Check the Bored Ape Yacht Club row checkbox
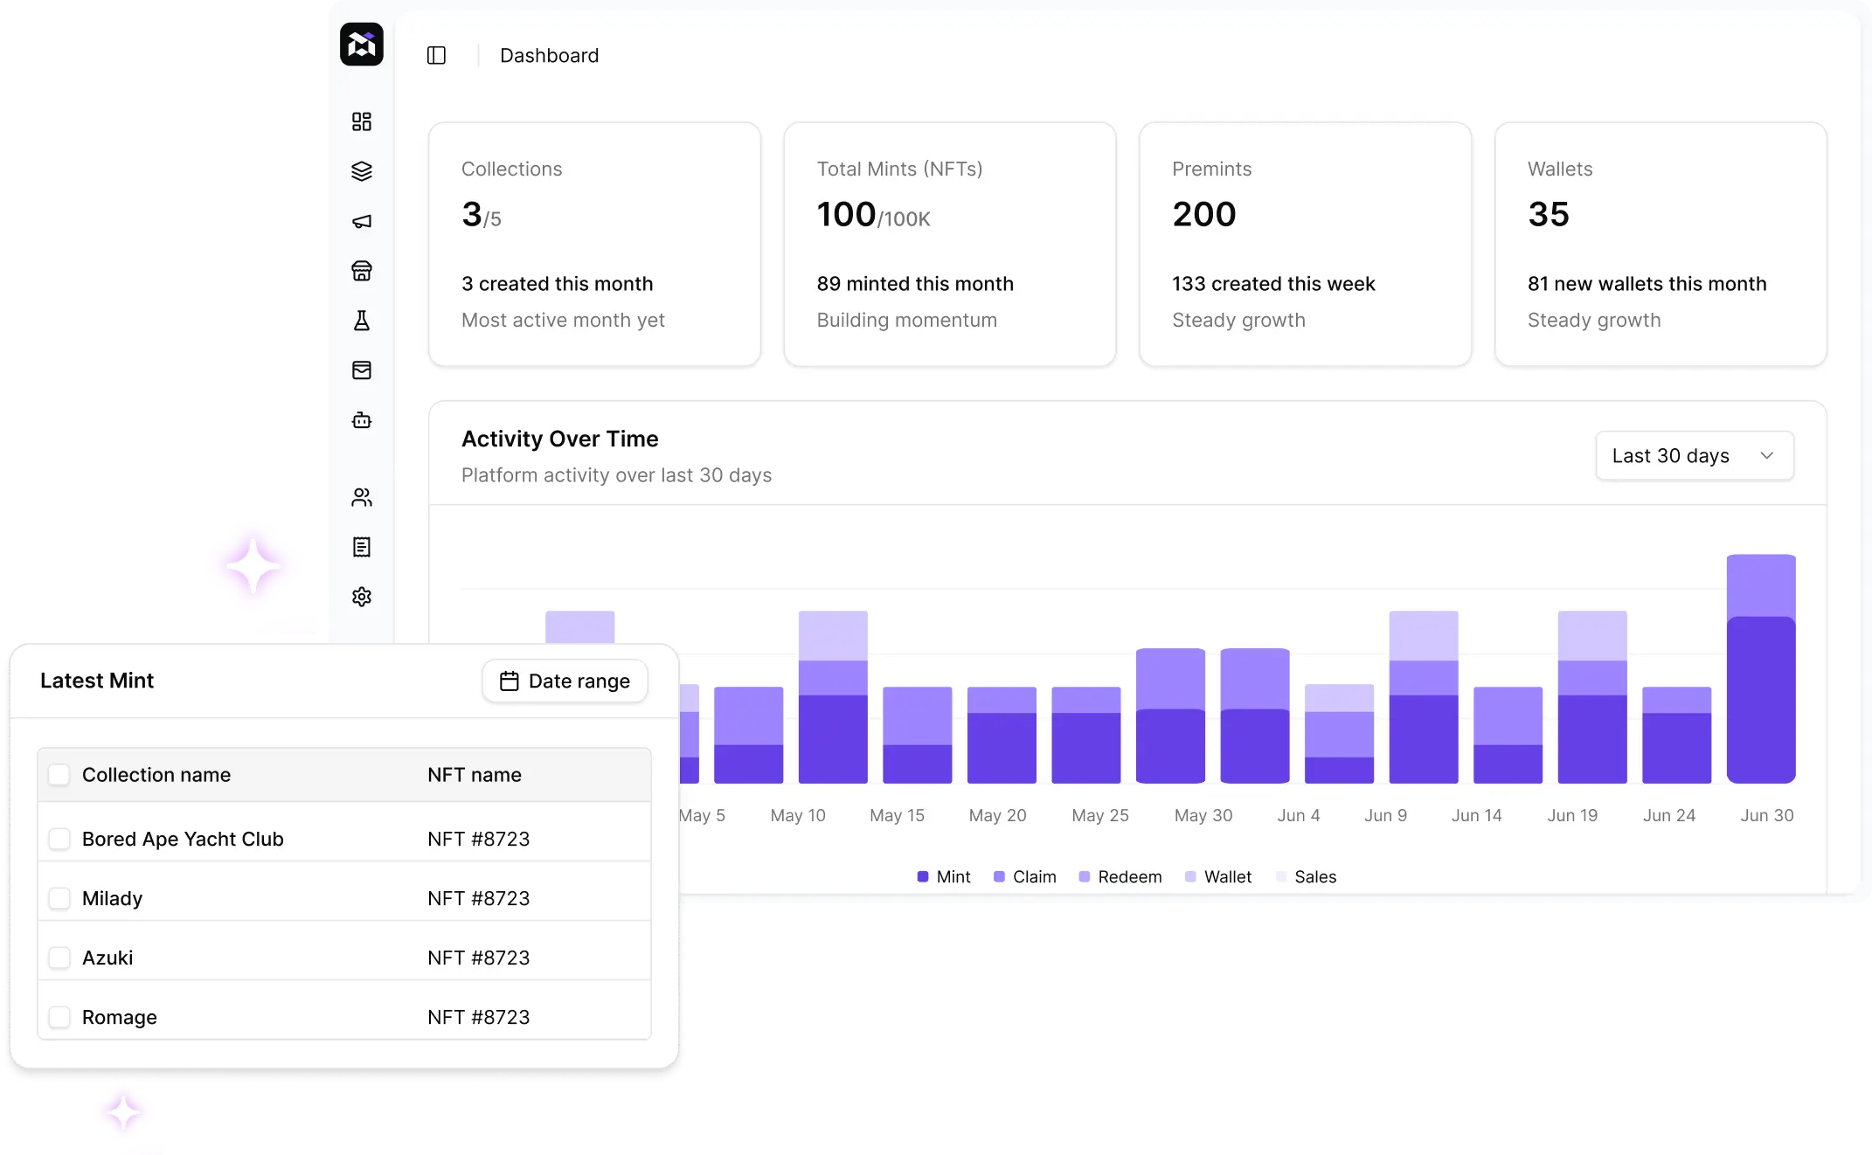The image size is (1872, 1155). click(x=59, y=838)
